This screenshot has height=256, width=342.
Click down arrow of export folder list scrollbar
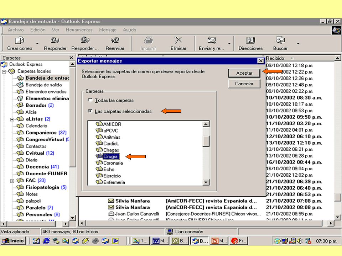point(206,182)
